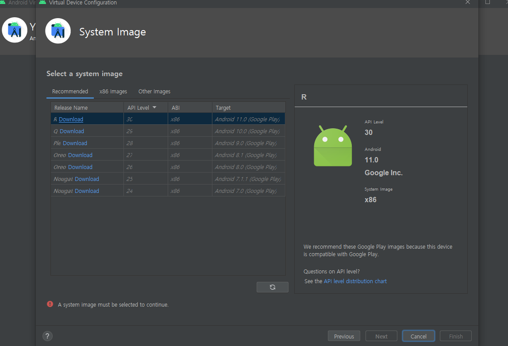The width and height of the screenshot is (508, 346).
Task: Click x86 ABI cell in API 24 row
Action: pyautogui.click(x=190, y=191)
